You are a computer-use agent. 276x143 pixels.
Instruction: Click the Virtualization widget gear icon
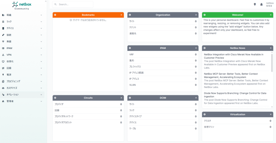(x=204, y=114)
